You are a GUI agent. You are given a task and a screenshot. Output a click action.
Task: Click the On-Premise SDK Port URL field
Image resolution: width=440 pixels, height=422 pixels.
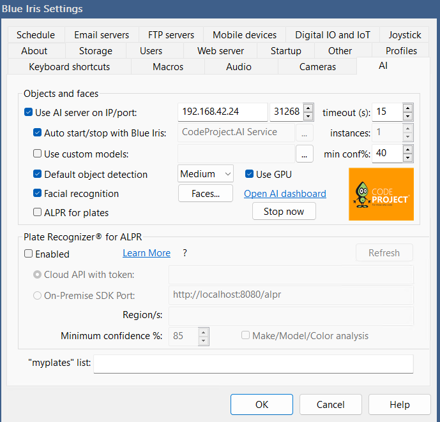[x=291, y=295]
